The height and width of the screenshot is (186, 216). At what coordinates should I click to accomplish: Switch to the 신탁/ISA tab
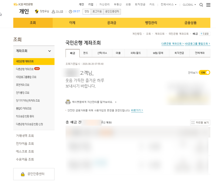102,53
